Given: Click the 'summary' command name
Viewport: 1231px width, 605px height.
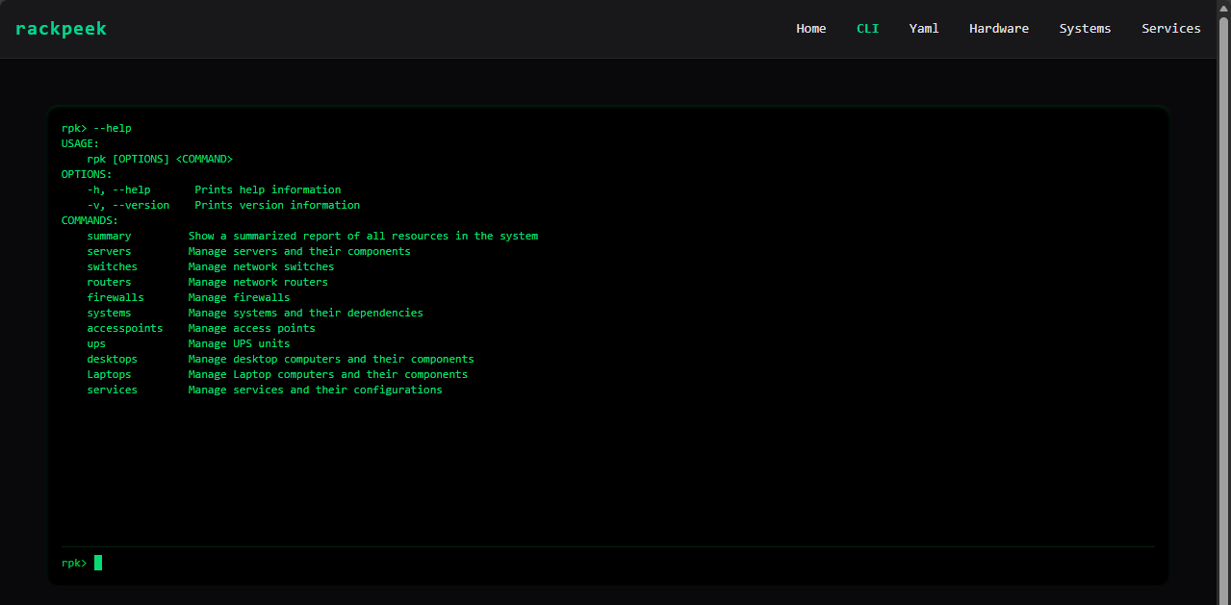Looking at the screenshot, I should click(x=109, y=236).
